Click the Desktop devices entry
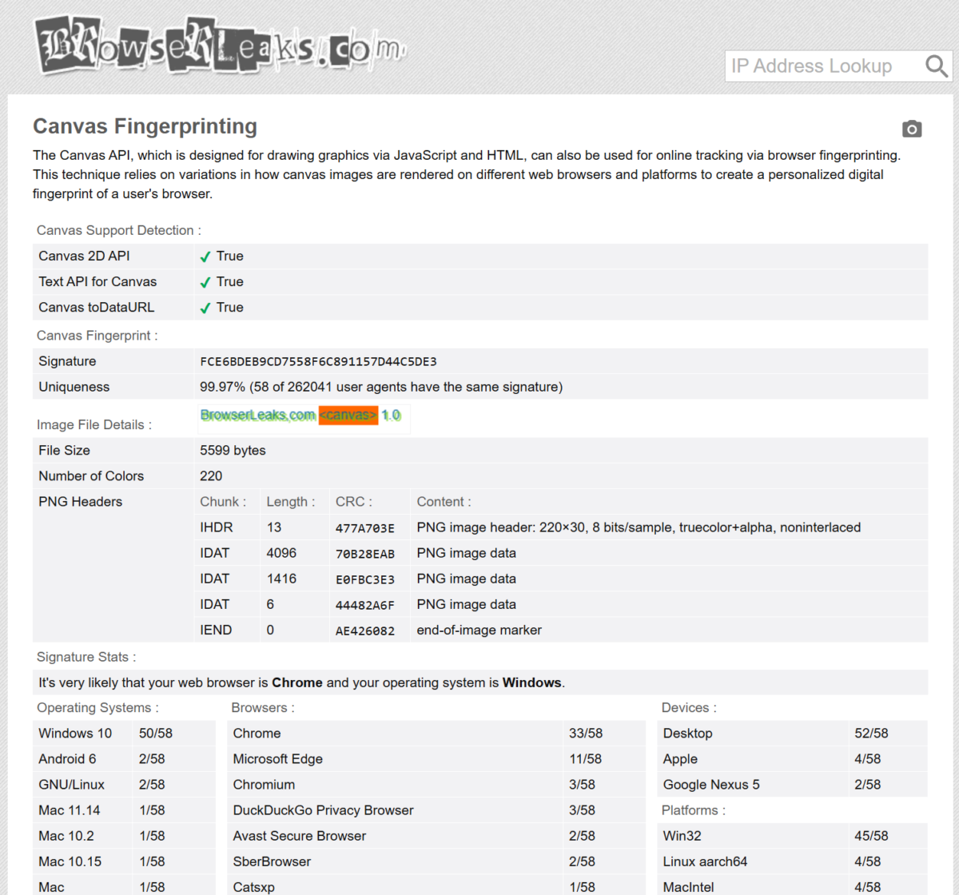959x895 pixels. click(687, 734)
